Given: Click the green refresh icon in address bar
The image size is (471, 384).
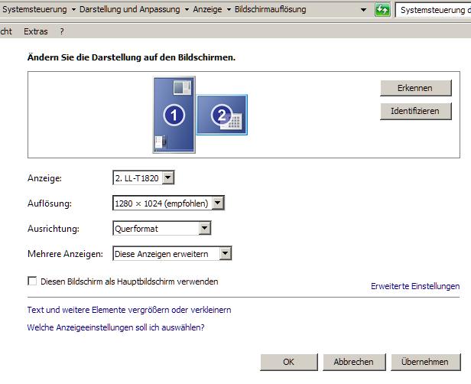Looking at the screenshot, I should pyautogui.click(x=382, y=10).
